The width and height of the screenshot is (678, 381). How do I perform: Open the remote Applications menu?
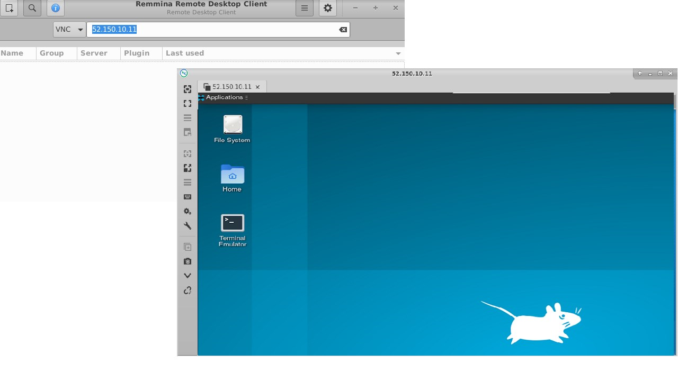[x=224, y=97]
